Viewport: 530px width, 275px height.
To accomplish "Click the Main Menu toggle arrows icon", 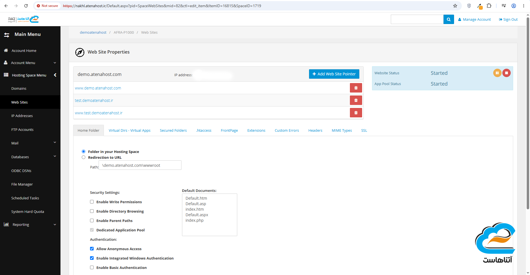I will tap(7, 35).
